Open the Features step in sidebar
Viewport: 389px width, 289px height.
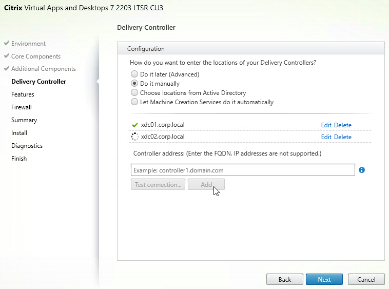(23, 94)
